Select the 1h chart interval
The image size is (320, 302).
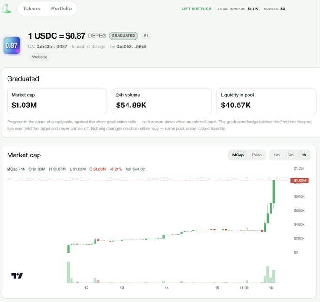(x=304, y=155)
